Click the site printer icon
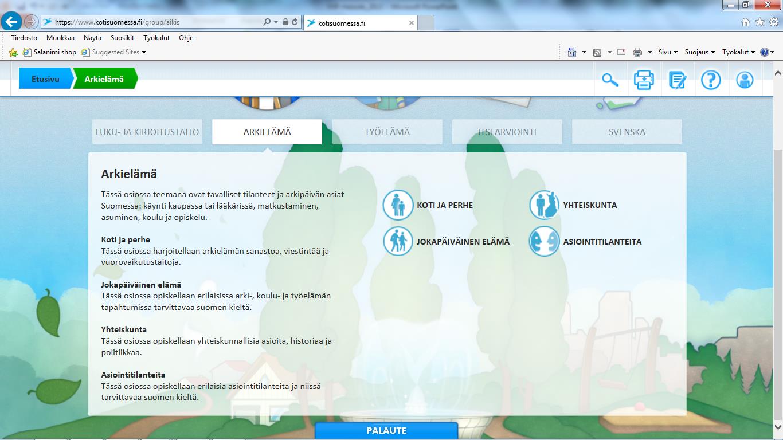This screenshot has height=440, width=783. pyautogui.click(x=644, y=80)
